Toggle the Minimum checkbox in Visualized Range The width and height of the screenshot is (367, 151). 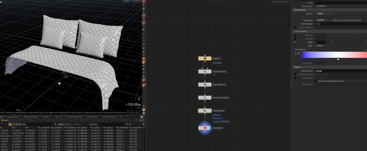(295, 35)
